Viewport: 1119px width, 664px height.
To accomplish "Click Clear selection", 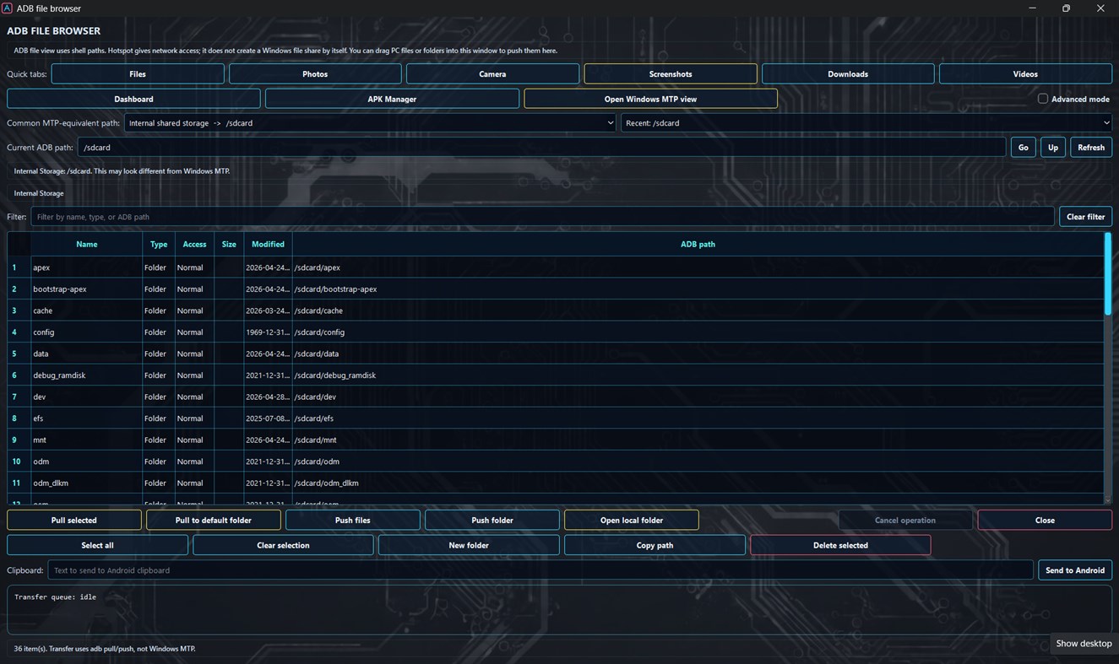I will tap(283, 545).
